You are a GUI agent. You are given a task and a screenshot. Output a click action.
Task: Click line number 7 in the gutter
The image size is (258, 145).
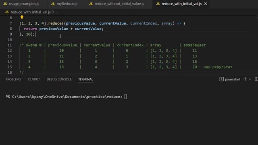click(11, 23)
